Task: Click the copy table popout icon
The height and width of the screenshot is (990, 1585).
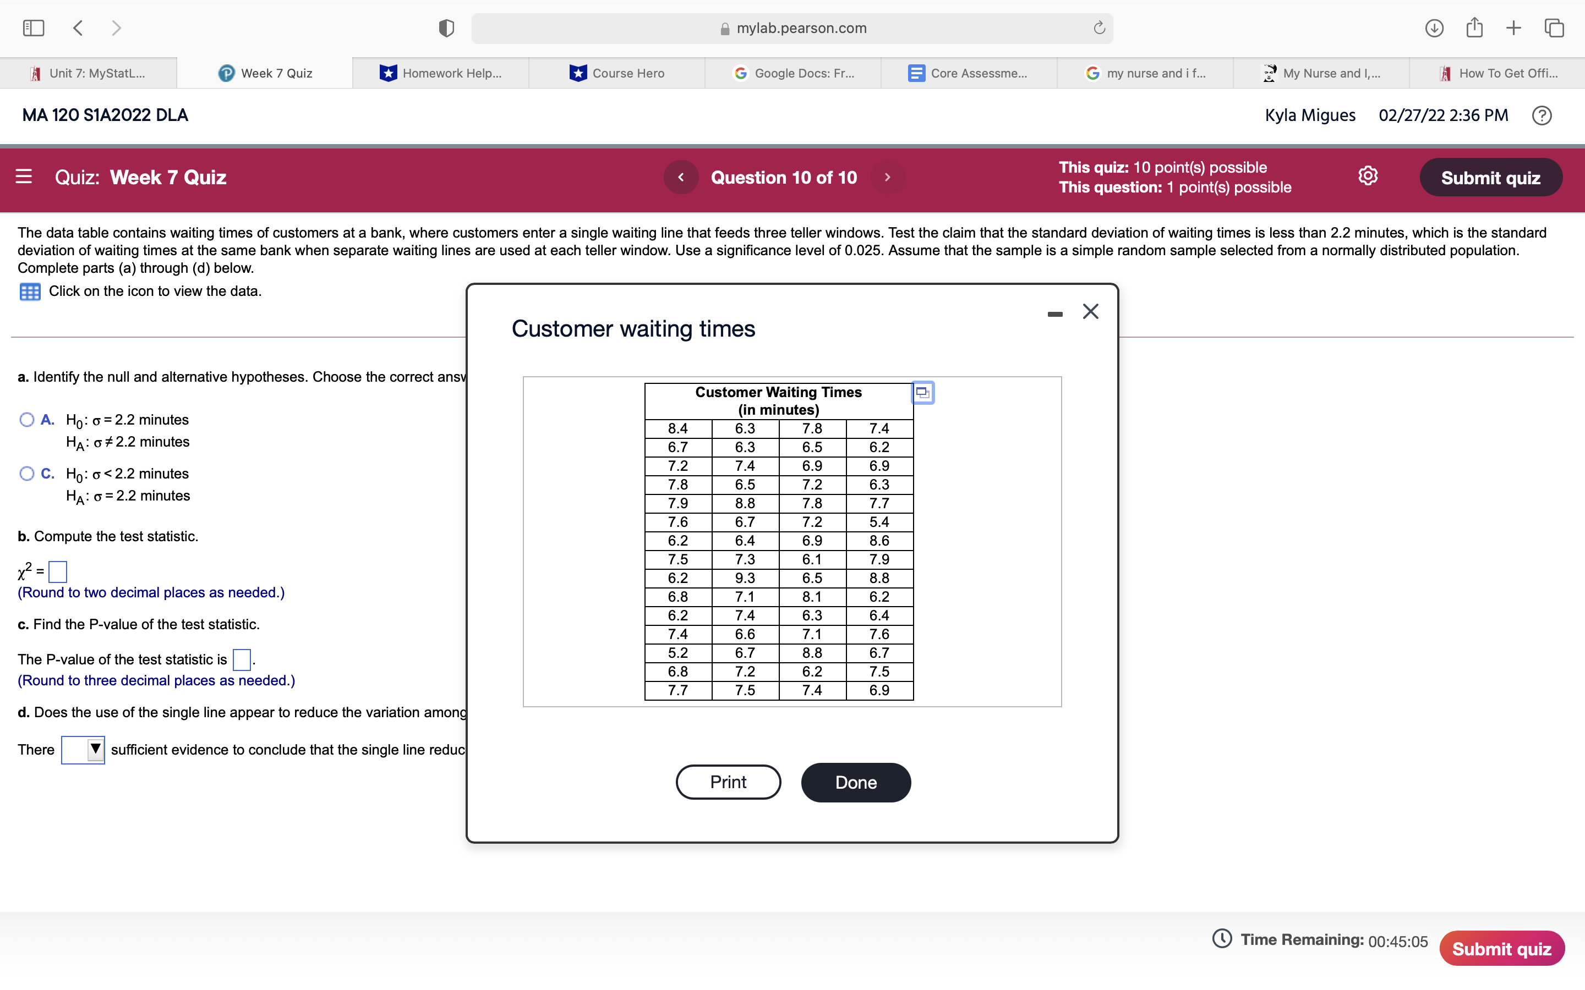Action: pos(922,393)
